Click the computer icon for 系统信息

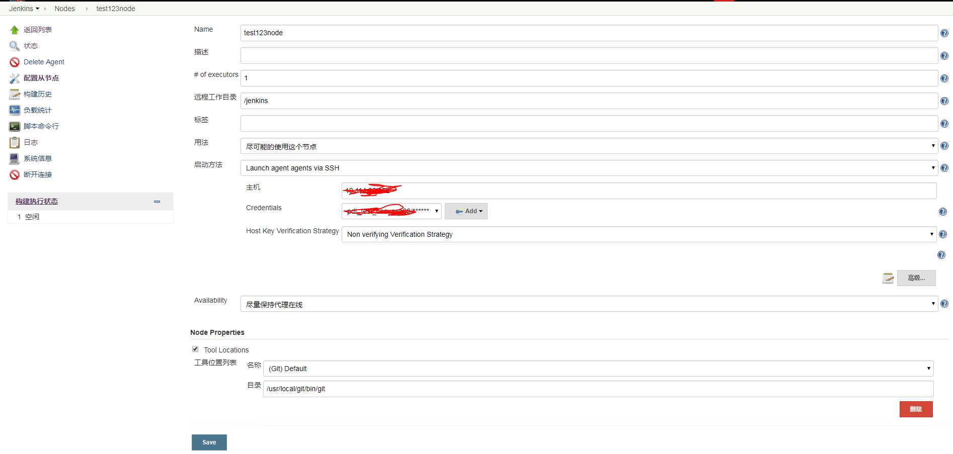[x=15, y=159]
